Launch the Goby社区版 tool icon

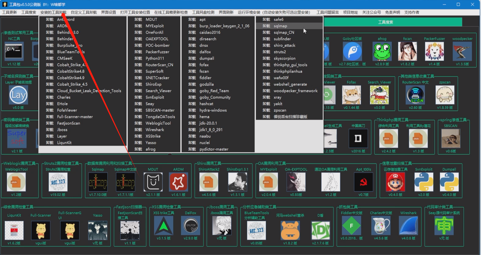pos(352,51)
